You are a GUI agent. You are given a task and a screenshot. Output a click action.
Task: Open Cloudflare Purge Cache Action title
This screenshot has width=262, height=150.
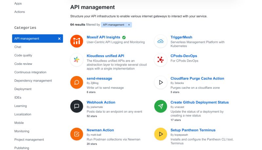click(x=197, y=78)
